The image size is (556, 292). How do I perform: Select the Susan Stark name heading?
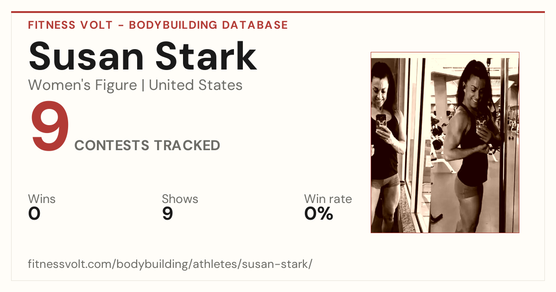coord(142,56)
